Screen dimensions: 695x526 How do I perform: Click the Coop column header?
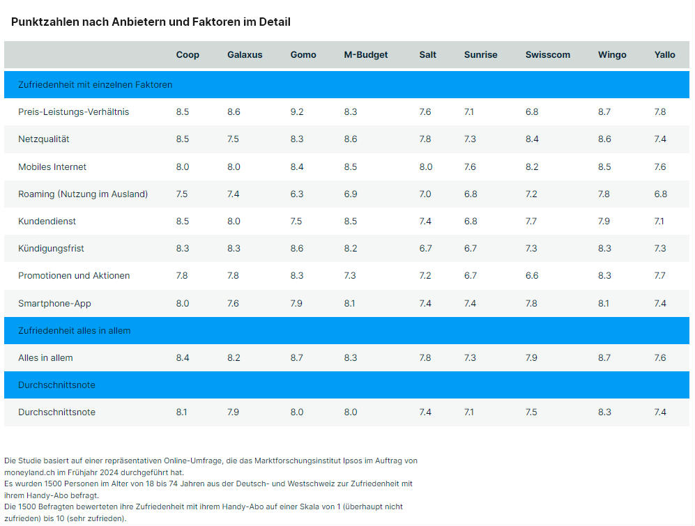[188, 55]
